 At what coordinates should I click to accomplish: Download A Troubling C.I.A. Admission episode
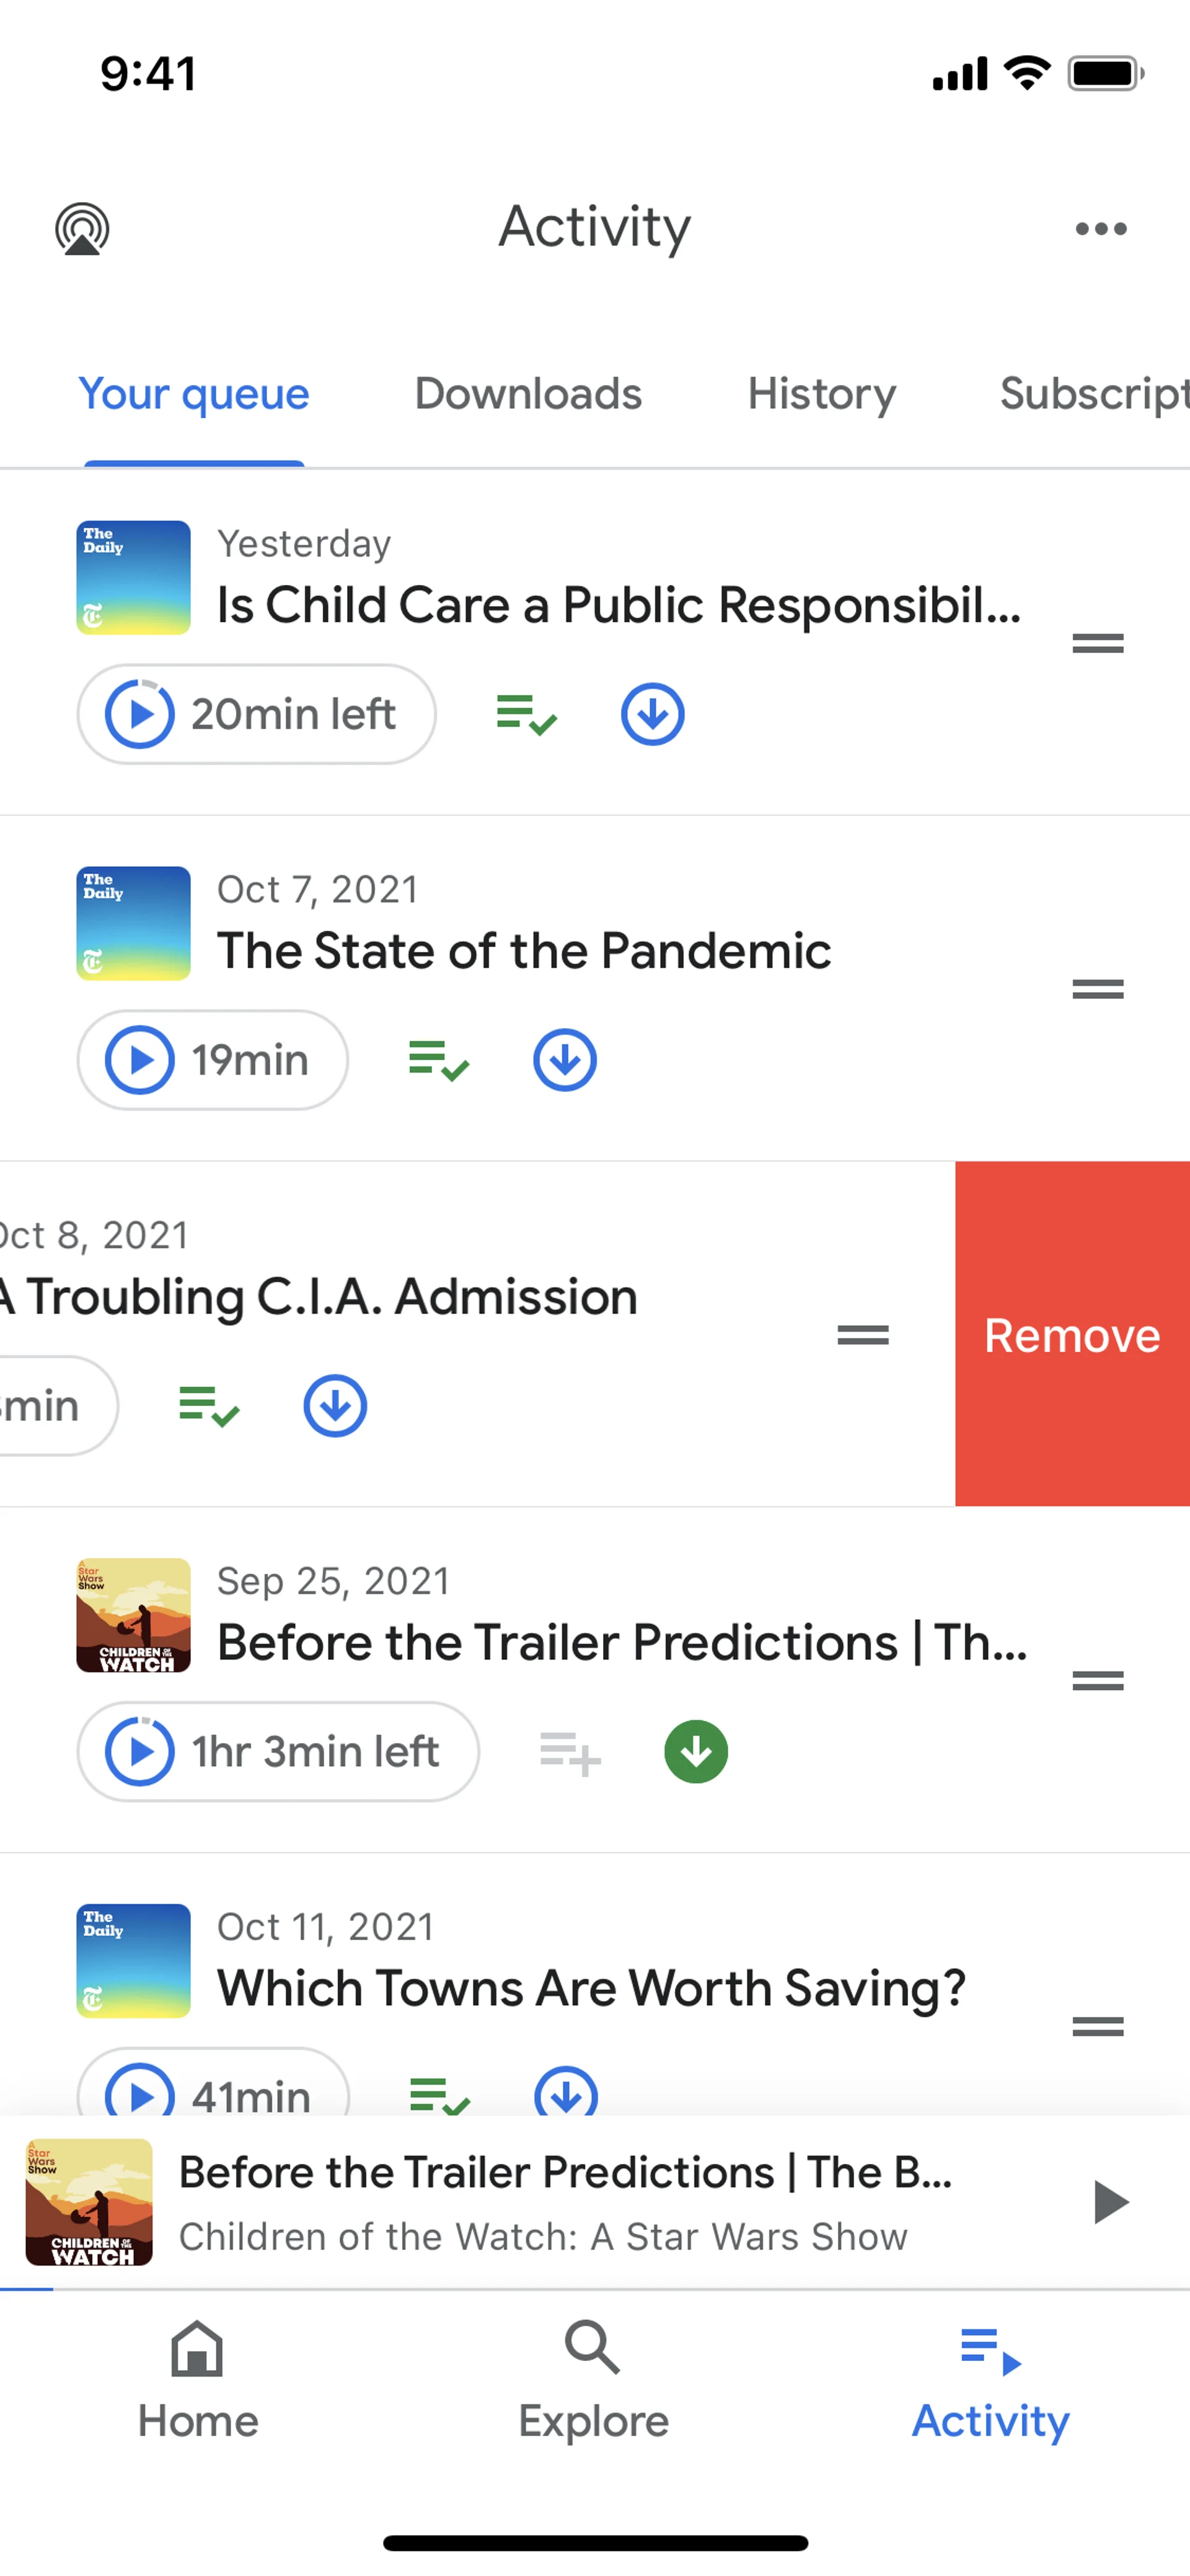click(335, 1406)
